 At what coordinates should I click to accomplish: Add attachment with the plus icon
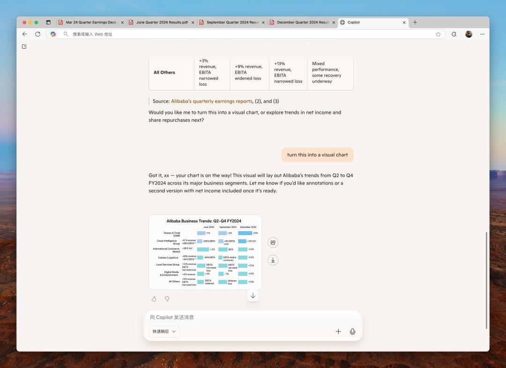point(338,331)
